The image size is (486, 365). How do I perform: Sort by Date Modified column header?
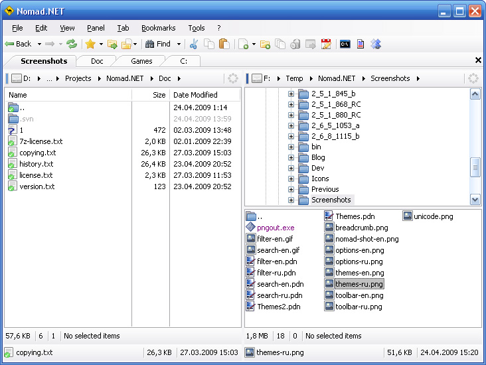(195, 95)
